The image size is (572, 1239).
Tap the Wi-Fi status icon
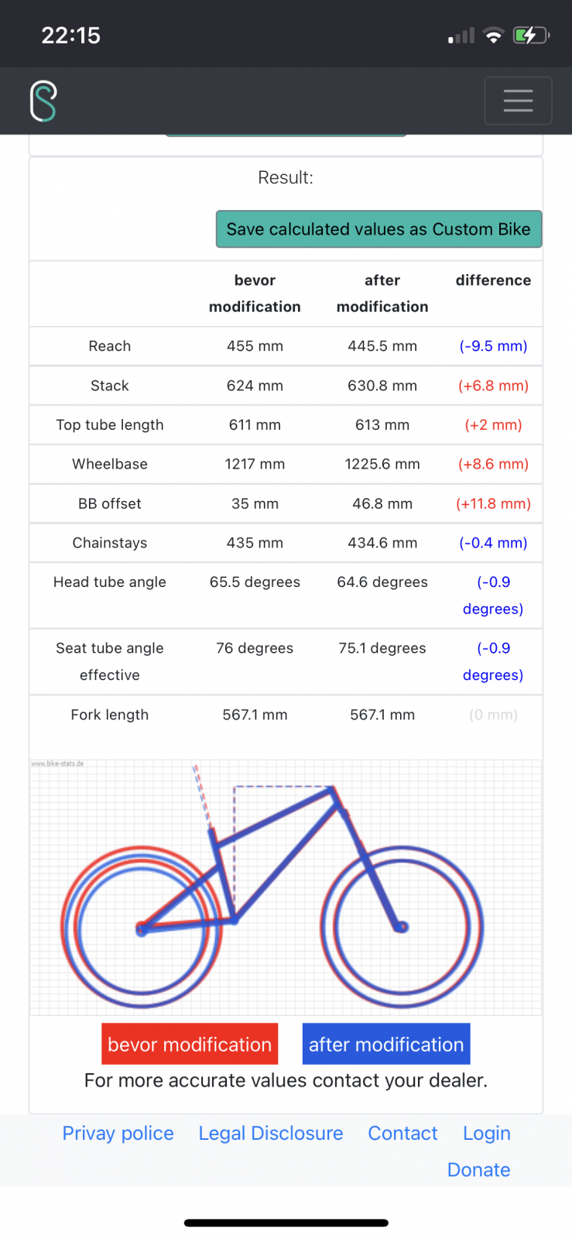(x=493, y=35)
